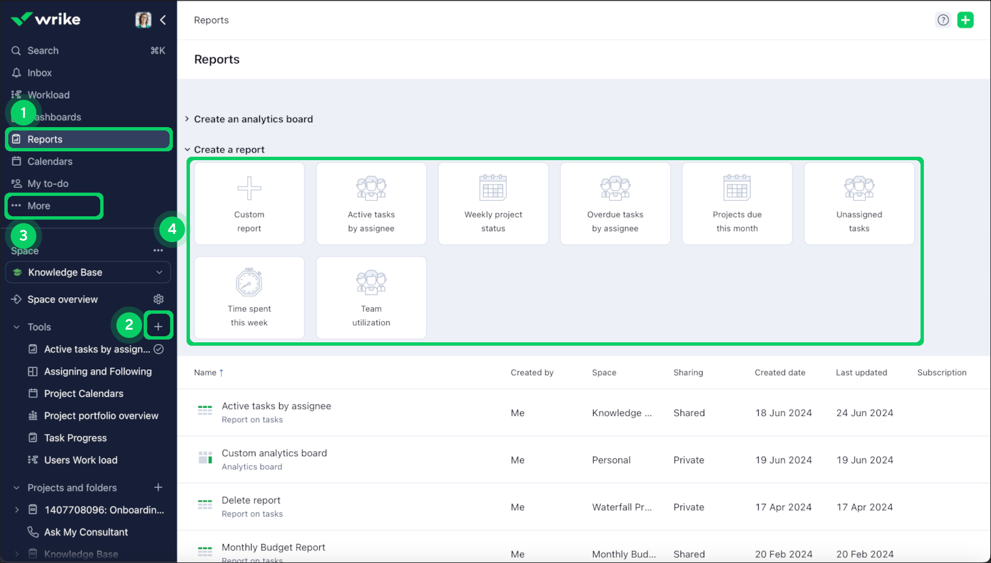
Task: Collapse the Tools section in sidebar
Action: click(17, 327)
